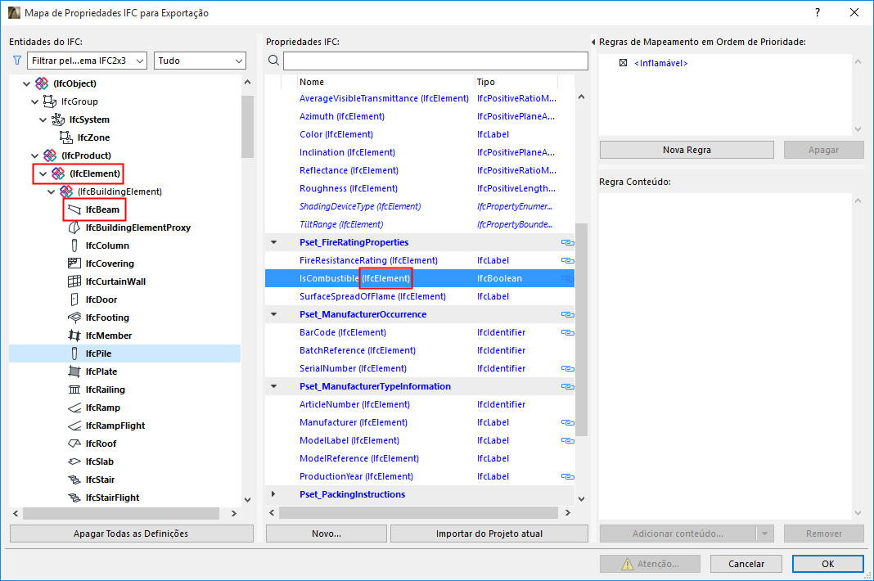The width and height of the screenshot is (874, 581).
Task: Click the IfcObject entity icon
Action: (x=42, y=83)
